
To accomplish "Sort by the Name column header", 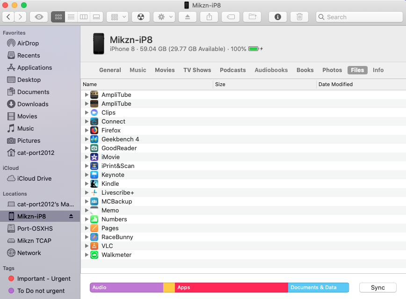I will (147, 84).
